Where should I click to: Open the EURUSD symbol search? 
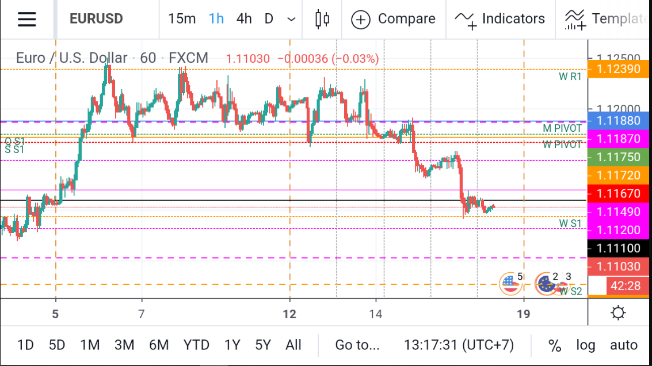[x=96, y=19]
